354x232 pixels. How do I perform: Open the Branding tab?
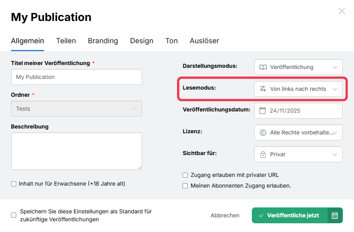click(x=103, y=41)
